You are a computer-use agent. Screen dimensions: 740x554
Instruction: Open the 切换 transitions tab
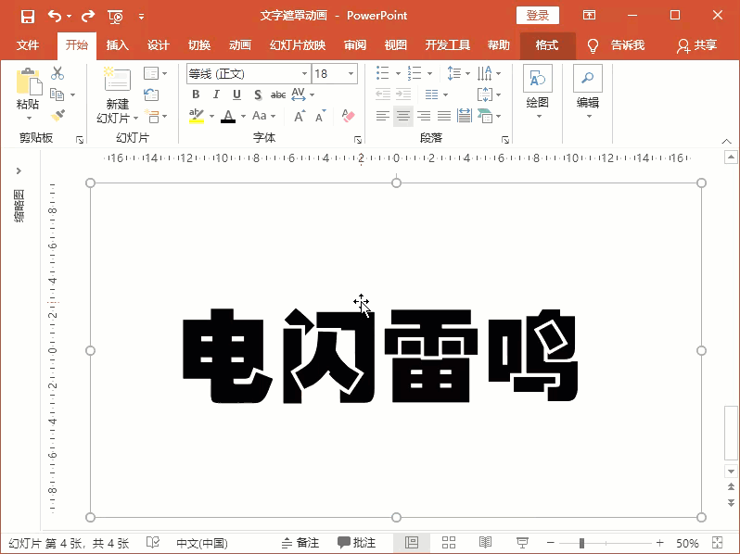199,45
